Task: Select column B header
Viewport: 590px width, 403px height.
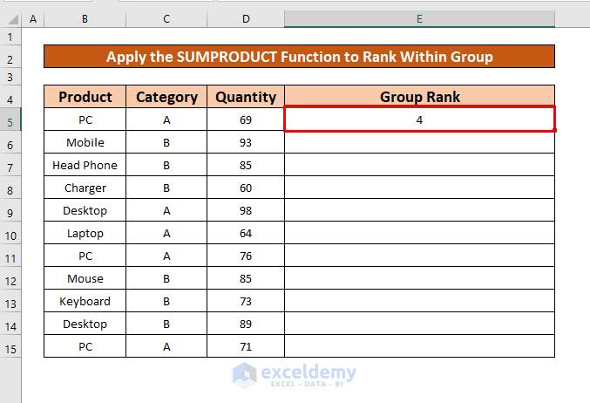Action: click(x=85, y=19)
